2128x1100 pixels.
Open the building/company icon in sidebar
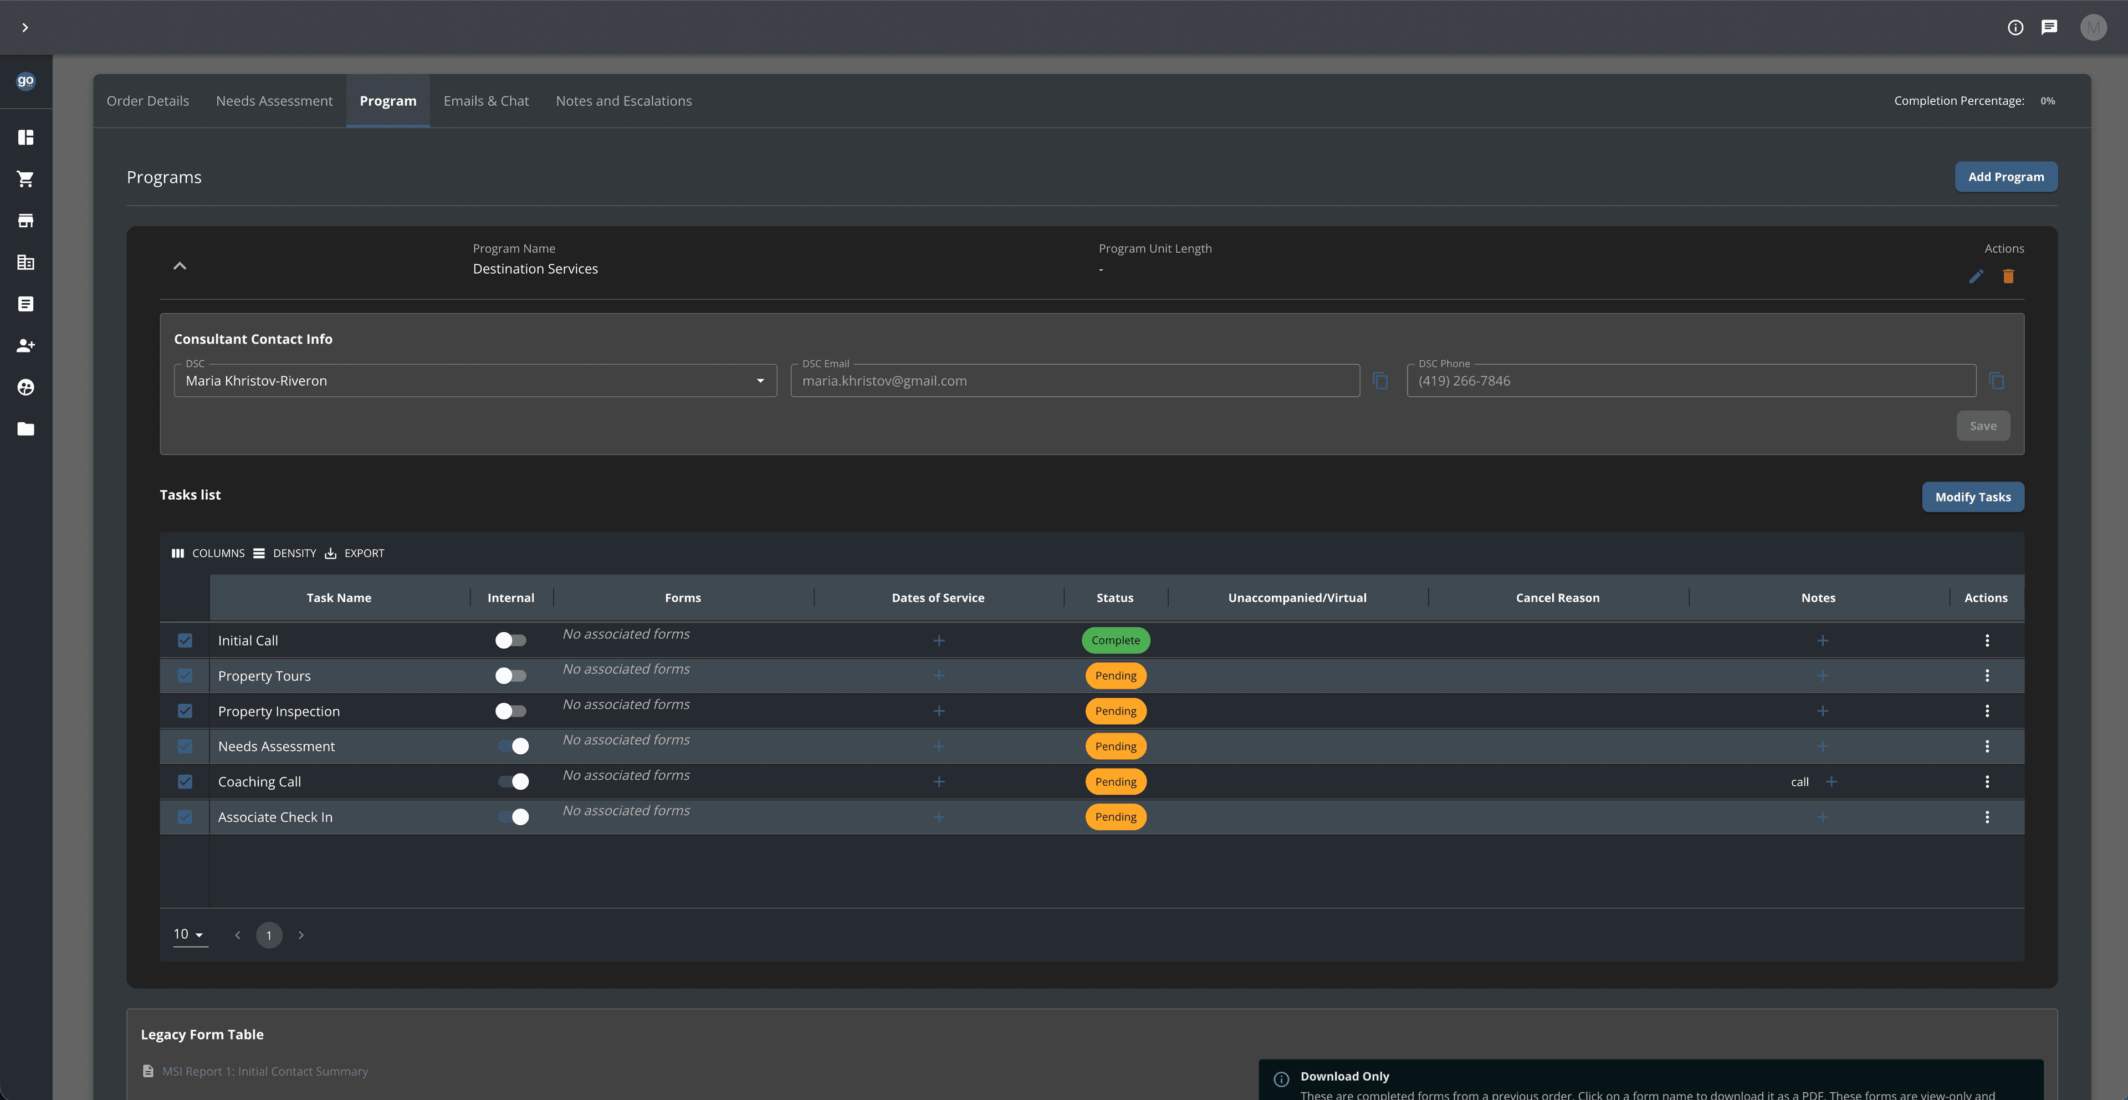(x=25, y=262)
